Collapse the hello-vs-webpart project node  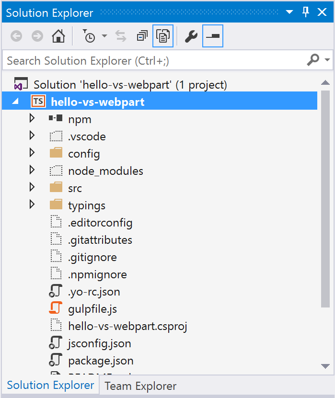click(15, 102)
